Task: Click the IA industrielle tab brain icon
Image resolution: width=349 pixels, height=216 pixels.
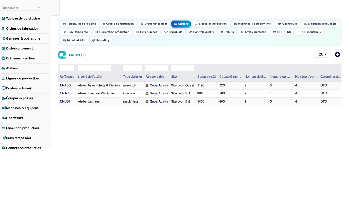Action: (x=65, y=40)
